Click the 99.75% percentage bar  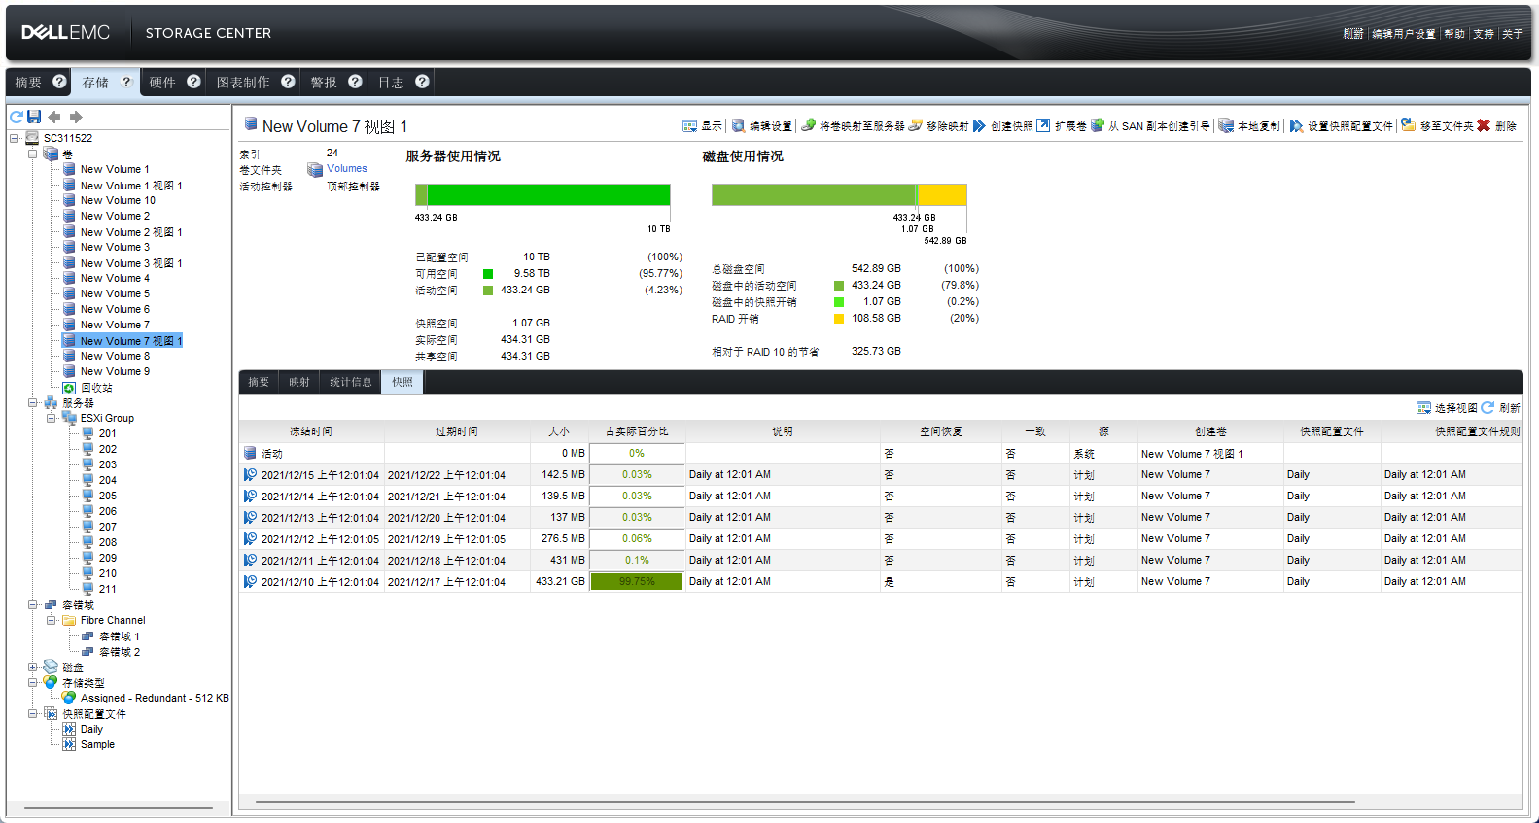click(637, 582)
